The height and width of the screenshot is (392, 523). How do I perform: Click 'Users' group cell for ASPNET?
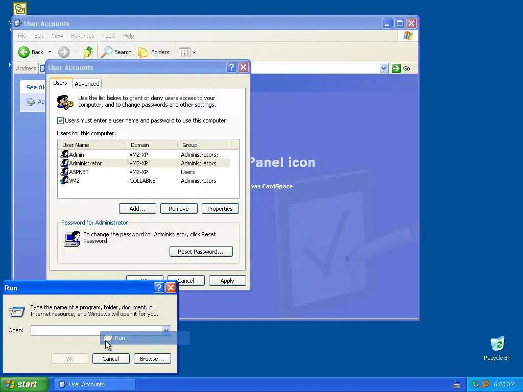tap(188, 172)
